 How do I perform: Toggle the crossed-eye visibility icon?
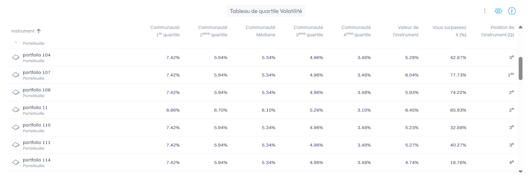click(498, 11)
